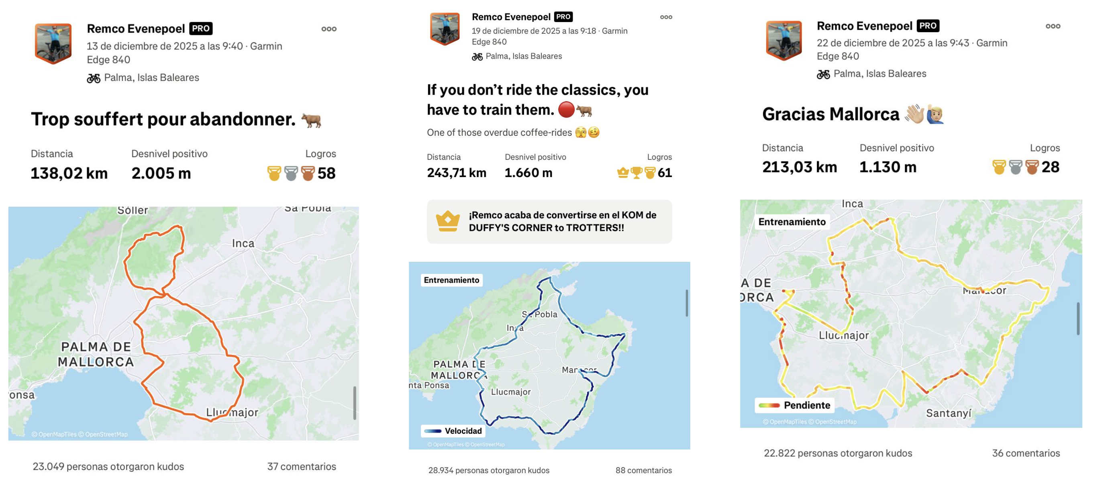This screenshot has height=494, width=1110.
Task: Click the bike sport icon on the first activity
Action: click(x=94, y=78)
